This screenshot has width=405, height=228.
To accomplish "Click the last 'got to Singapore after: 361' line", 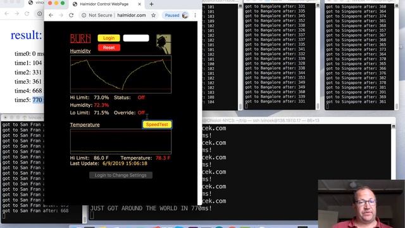I will 356,101.
